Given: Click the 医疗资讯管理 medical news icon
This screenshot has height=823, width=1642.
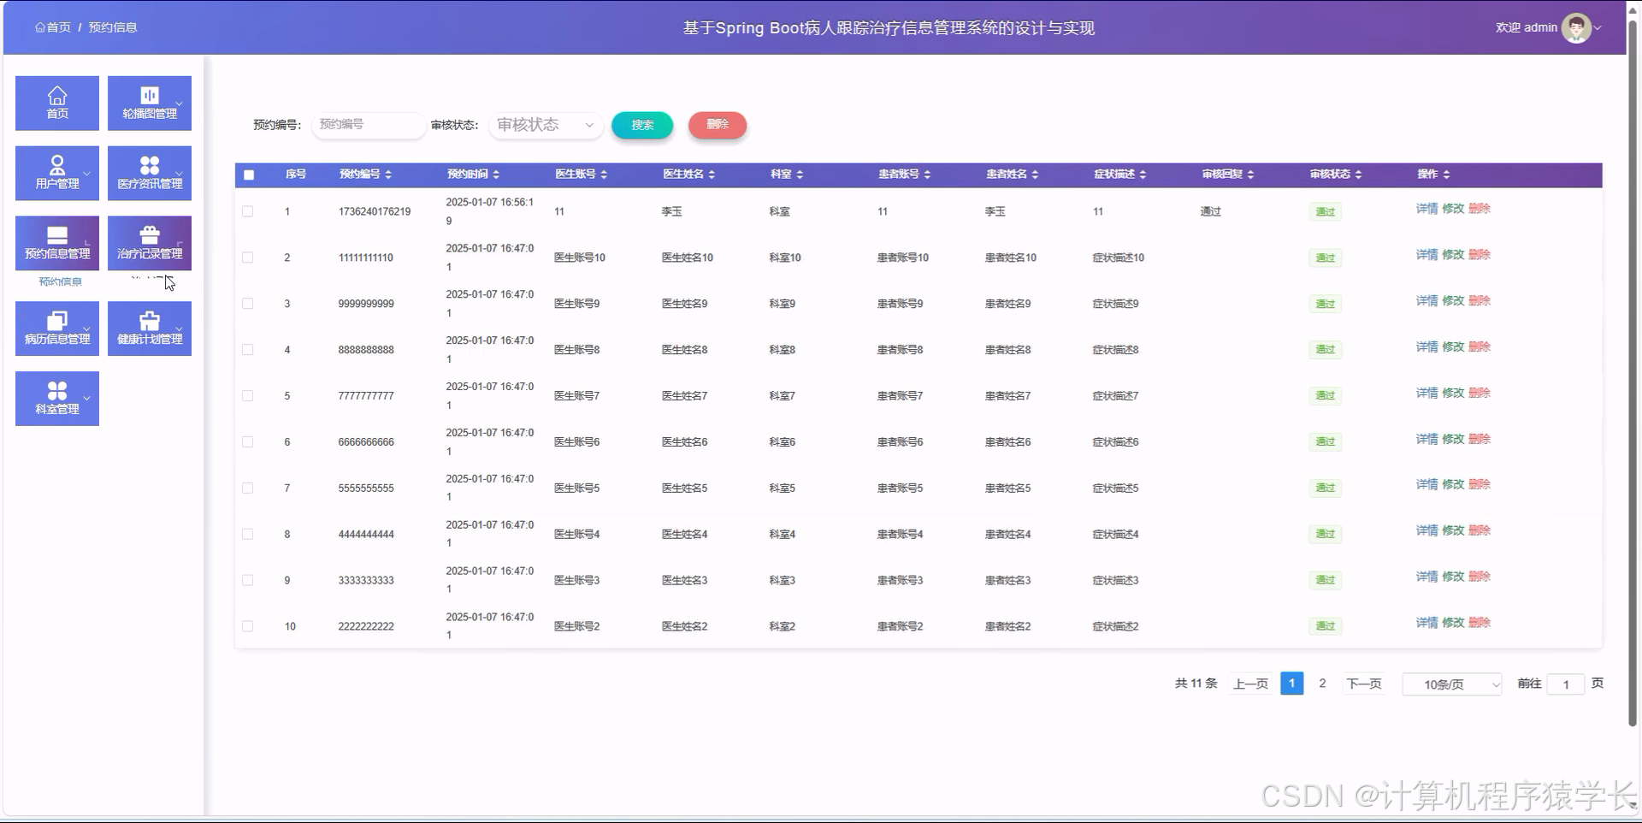Looking at the screenshot, I should 149,173.
